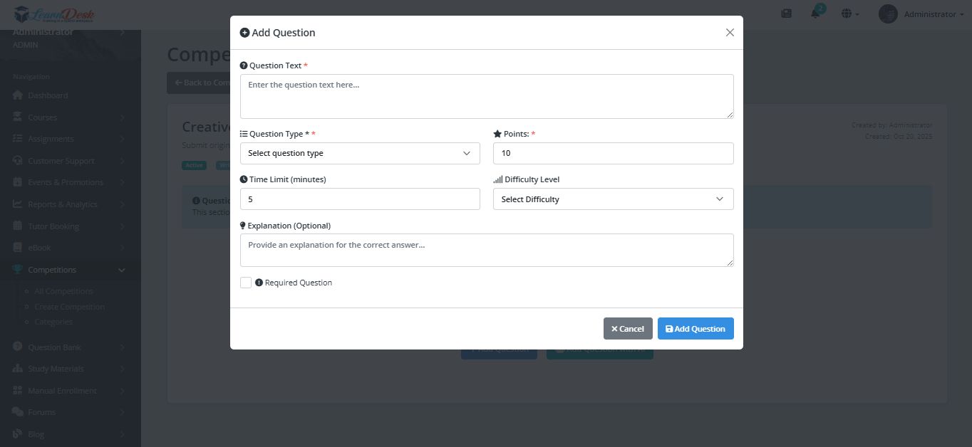This screenshot has width=972, height=447.
Task: Close the Add Question dialog
Action: (730, 33)
